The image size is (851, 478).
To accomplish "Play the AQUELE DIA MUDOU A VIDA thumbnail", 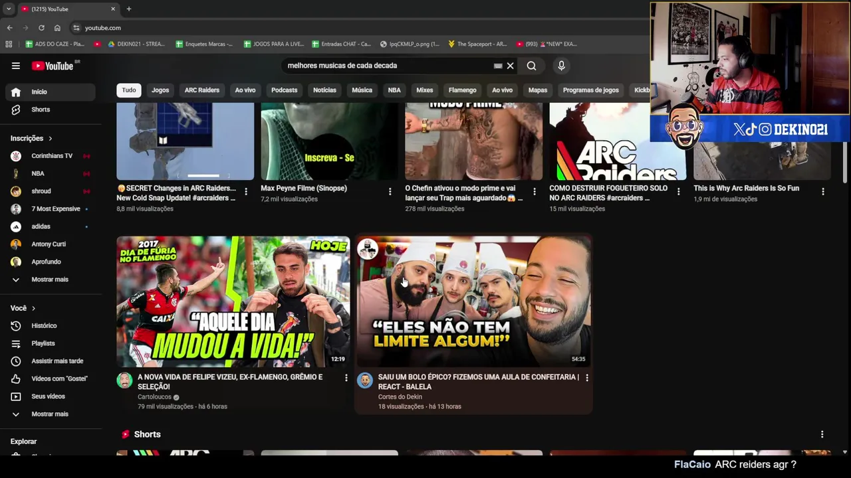I will pos(233,301).
